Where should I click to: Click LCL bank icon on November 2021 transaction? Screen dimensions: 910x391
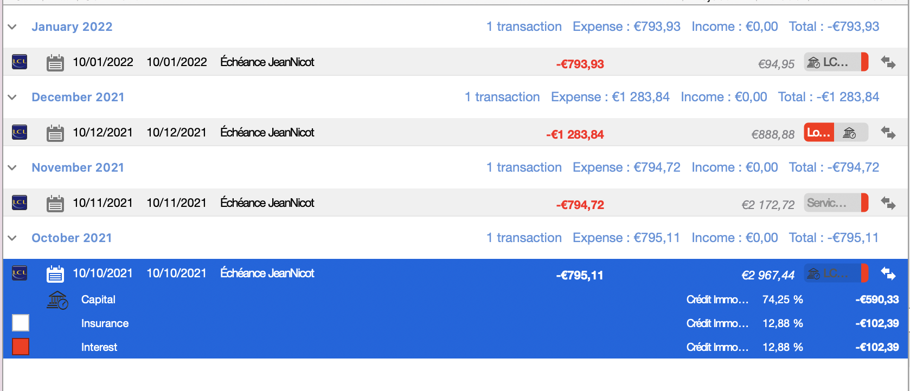(x=20, y=203)
